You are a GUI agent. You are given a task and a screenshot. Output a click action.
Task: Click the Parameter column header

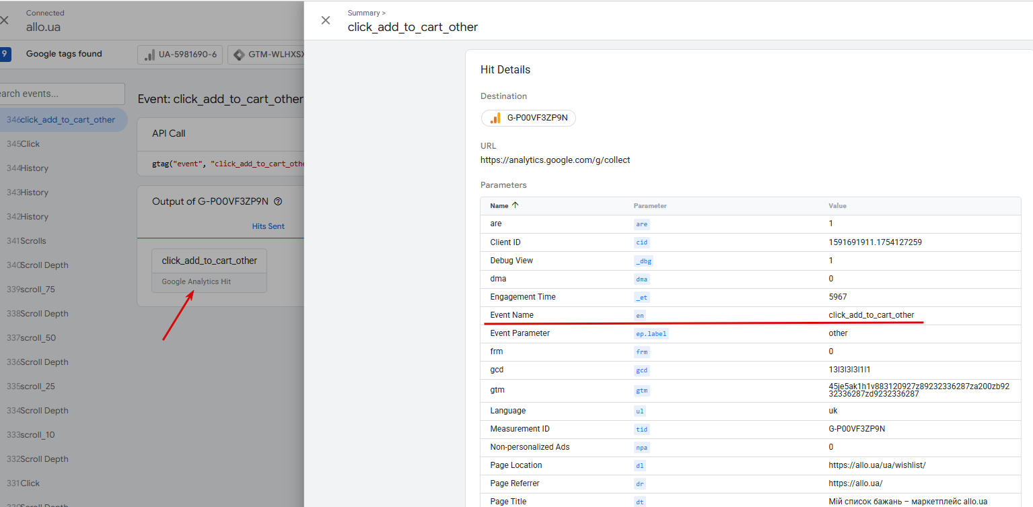[650, 206]
